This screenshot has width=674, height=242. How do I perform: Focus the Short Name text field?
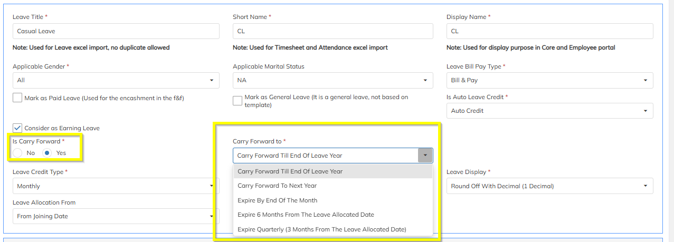point(333,31)
